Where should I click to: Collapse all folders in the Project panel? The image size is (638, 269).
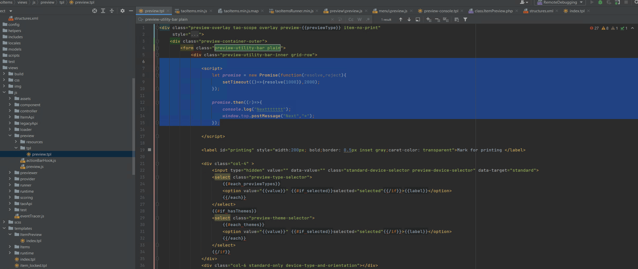click(x=112, y=11)
